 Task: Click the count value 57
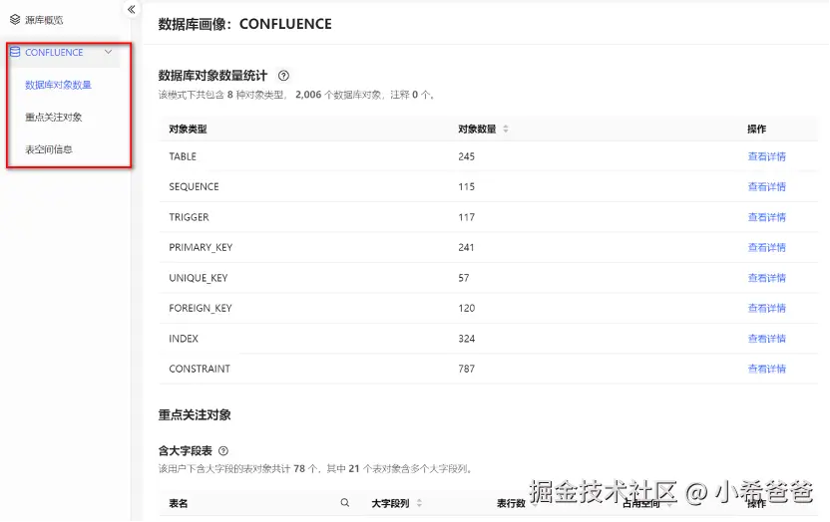(464, 278)
